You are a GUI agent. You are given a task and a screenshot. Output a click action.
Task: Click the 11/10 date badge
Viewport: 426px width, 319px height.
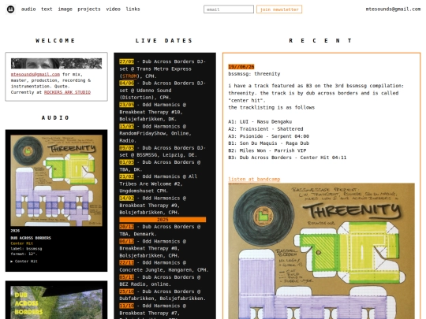point(126,306)
